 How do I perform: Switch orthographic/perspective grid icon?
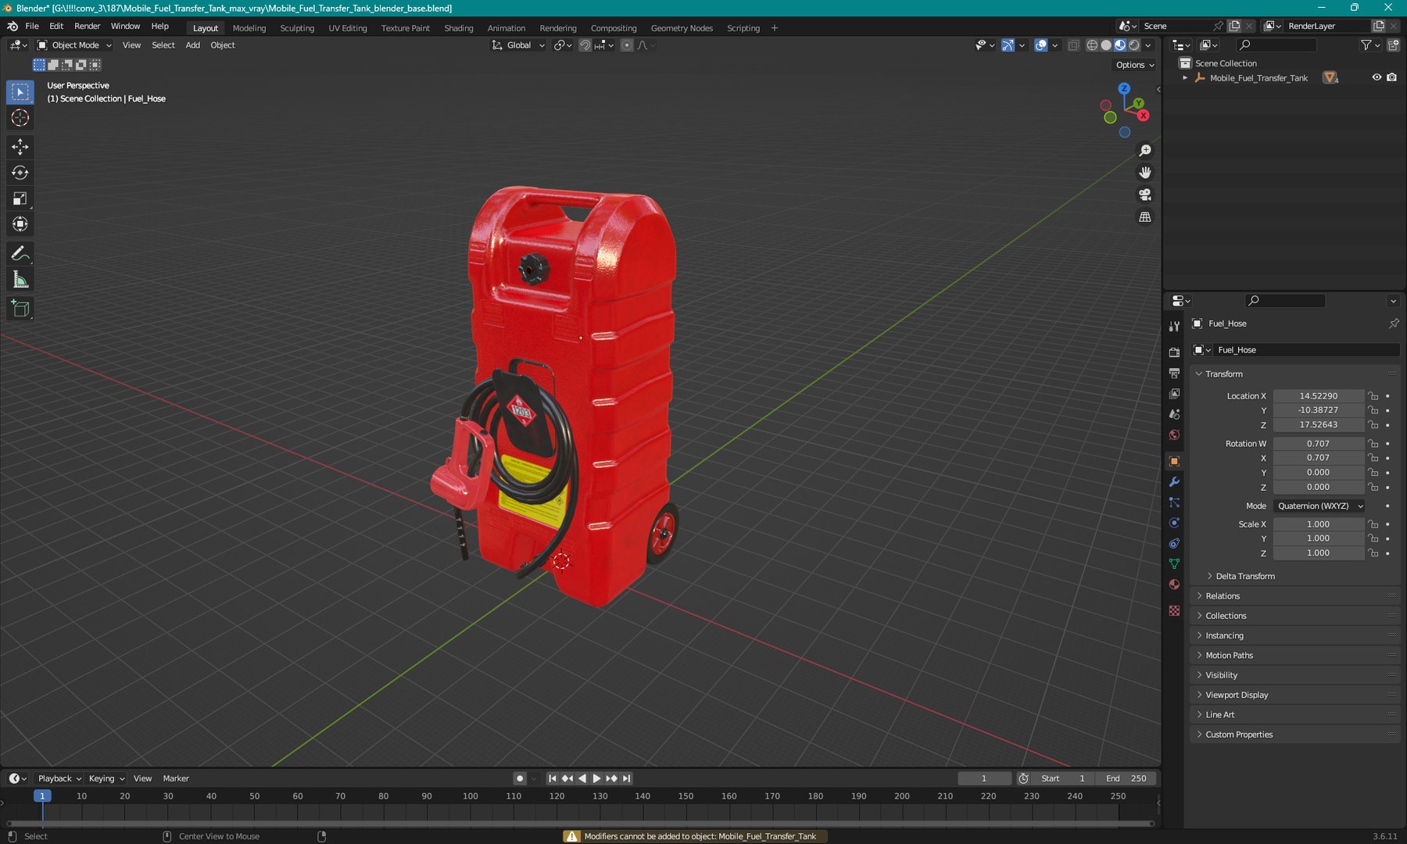[x=1145, y=216]
